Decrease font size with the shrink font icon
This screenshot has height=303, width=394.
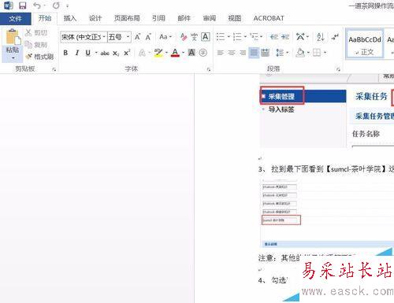[148, 37]
